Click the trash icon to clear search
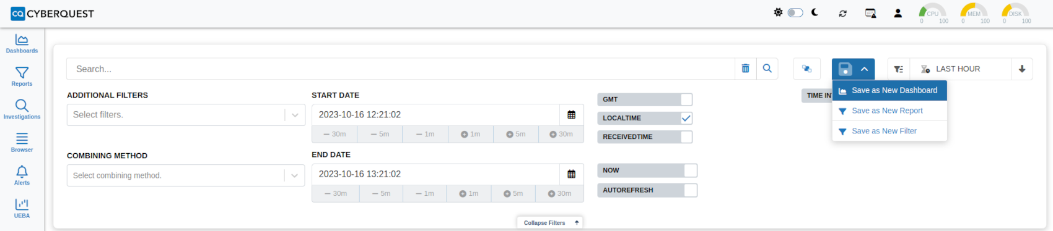 pos(745,69)
